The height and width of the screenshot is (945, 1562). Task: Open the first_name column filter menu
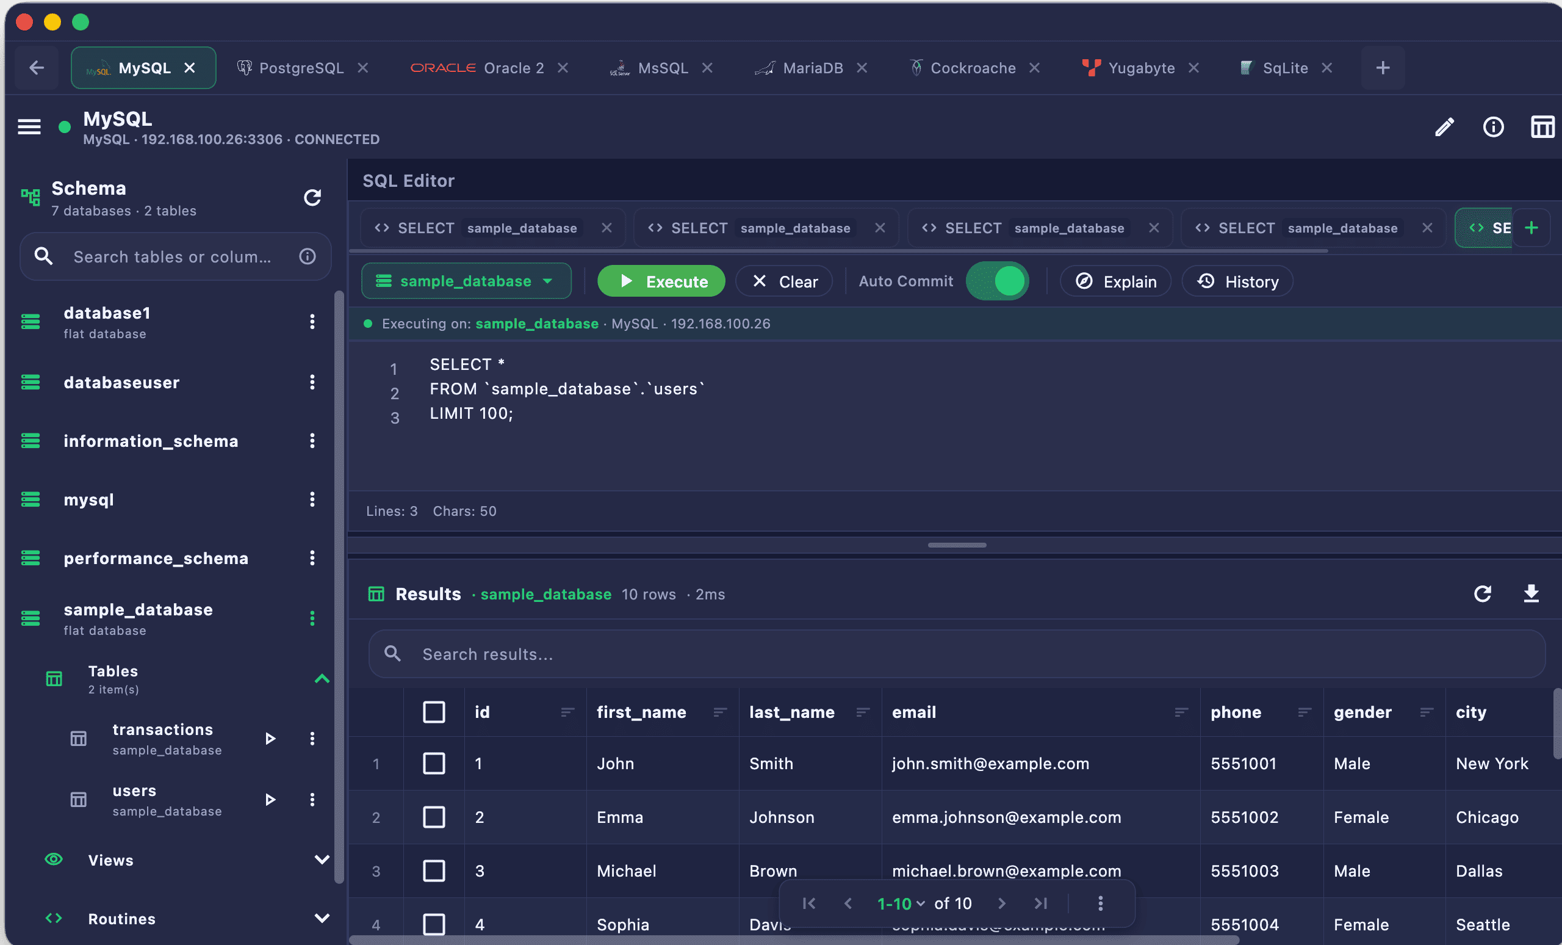[x=719, y=712]
